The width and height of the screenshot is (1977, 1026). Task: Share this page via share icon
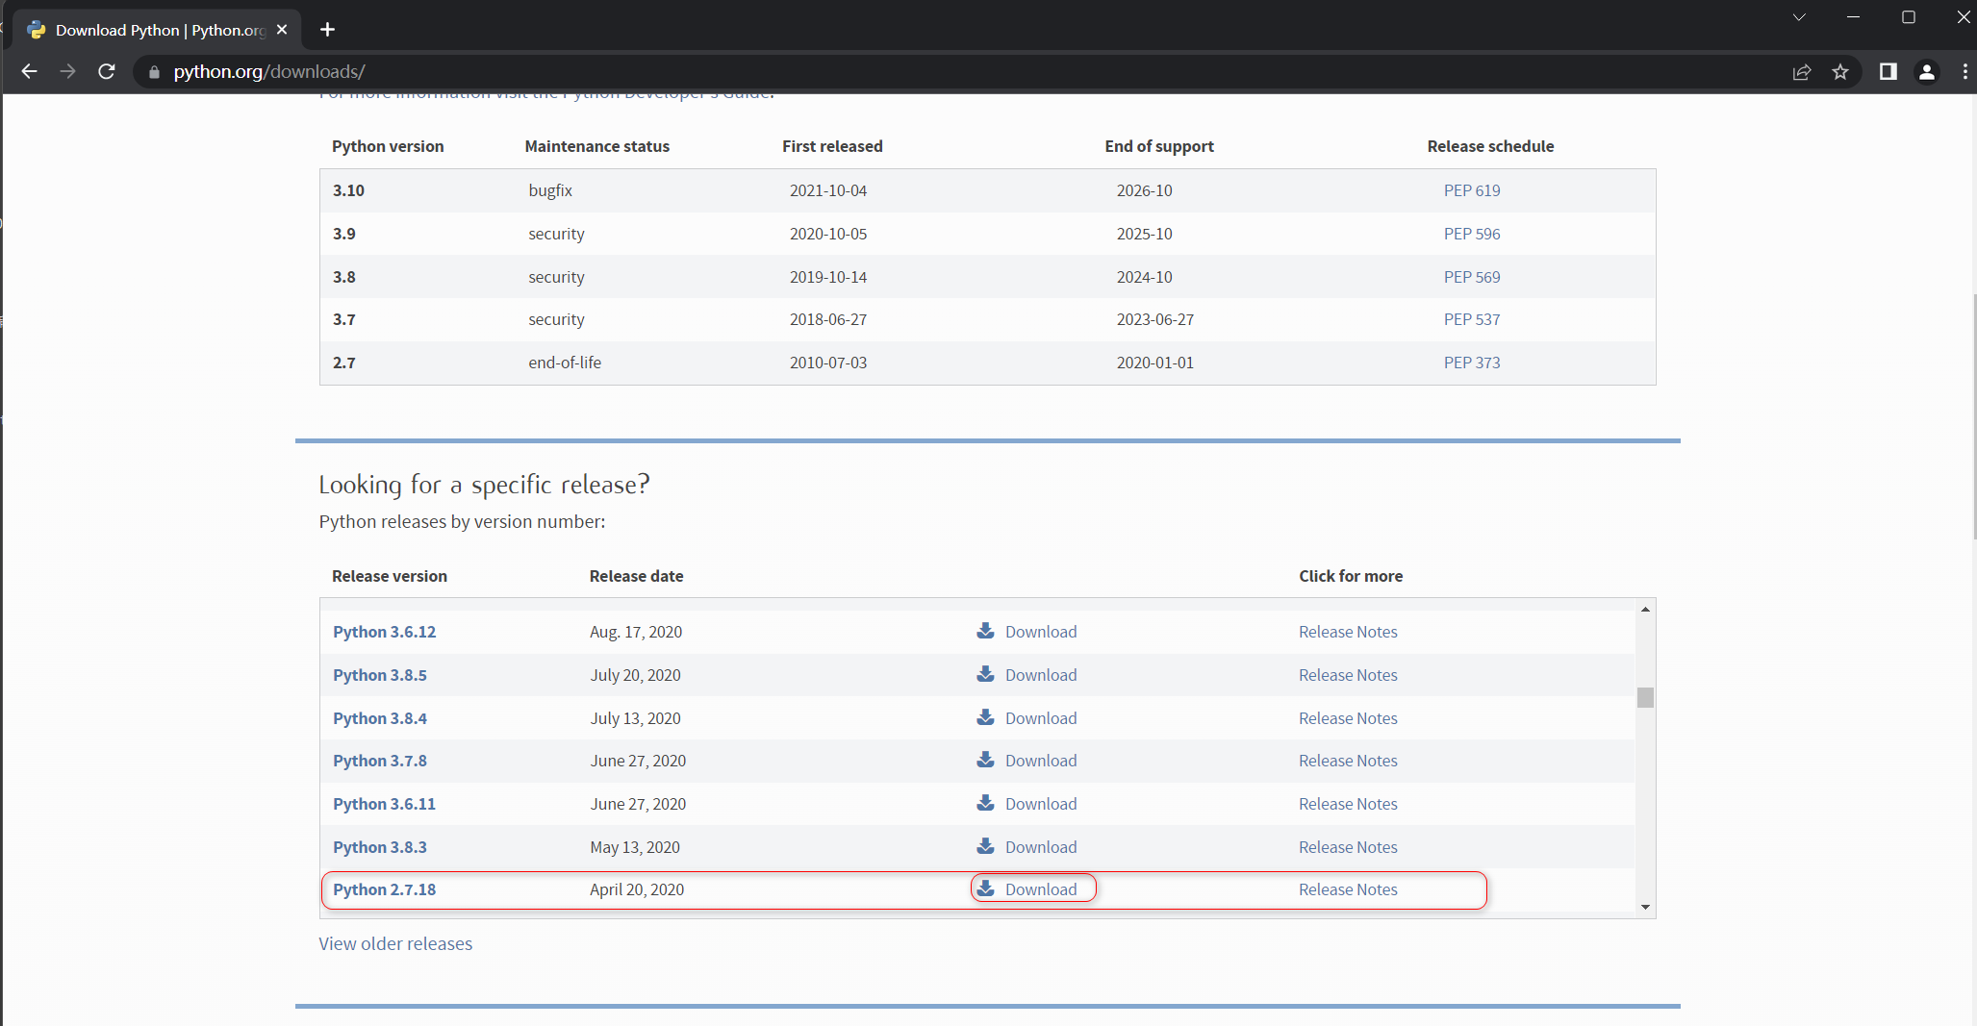pyautogui.click(x=1802, y=72)
